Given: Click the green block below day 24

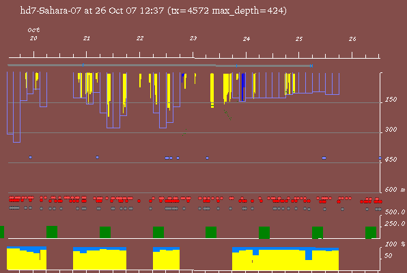Looking at the screenshot, I should pos(264,232).
